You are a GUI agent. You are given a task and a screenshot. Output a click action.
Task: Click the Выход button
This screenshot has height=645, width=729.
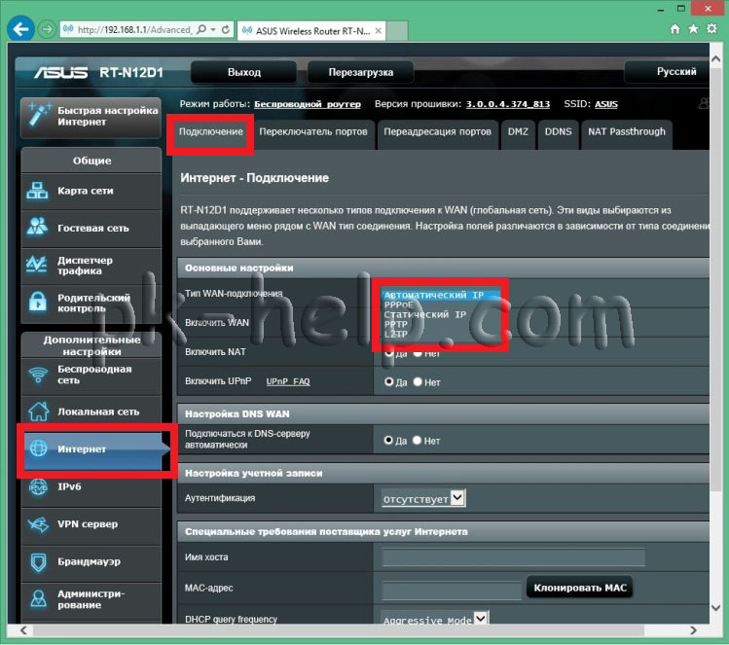click(x=243, y=72)
